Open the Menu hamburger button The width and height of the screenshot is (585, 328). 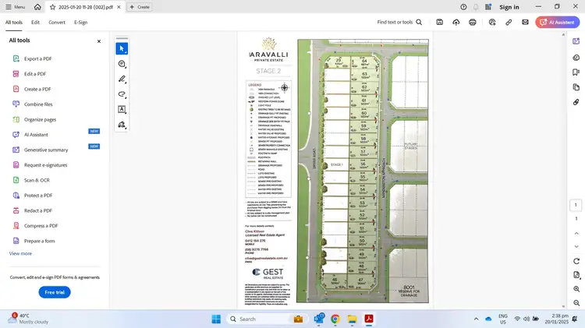click(x=15, y=7)
